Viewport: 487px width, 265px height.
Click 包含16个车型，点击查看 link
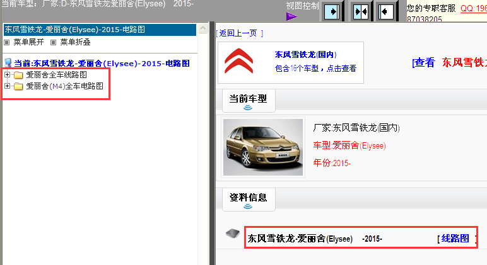pos(315,69)
